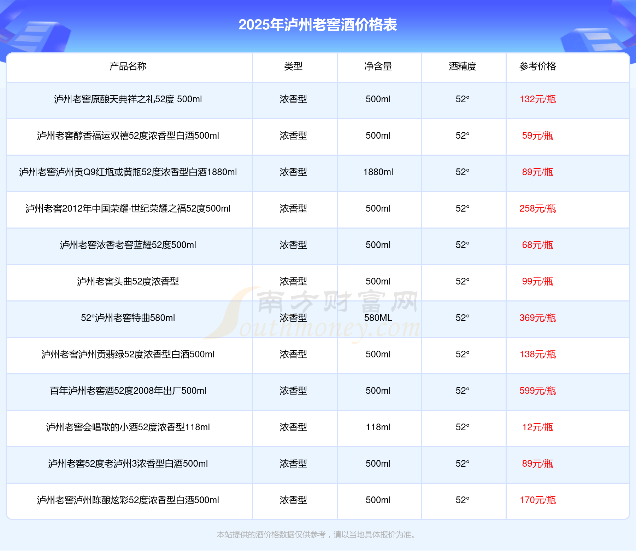Click product 泸州老窖52度老泸州3浓香型白酒500ml

pyautogui.click(x=128, y=464)
